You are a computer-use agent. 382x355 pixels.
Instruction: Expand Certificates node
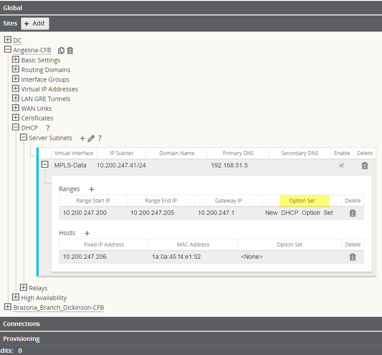[16, 117]
